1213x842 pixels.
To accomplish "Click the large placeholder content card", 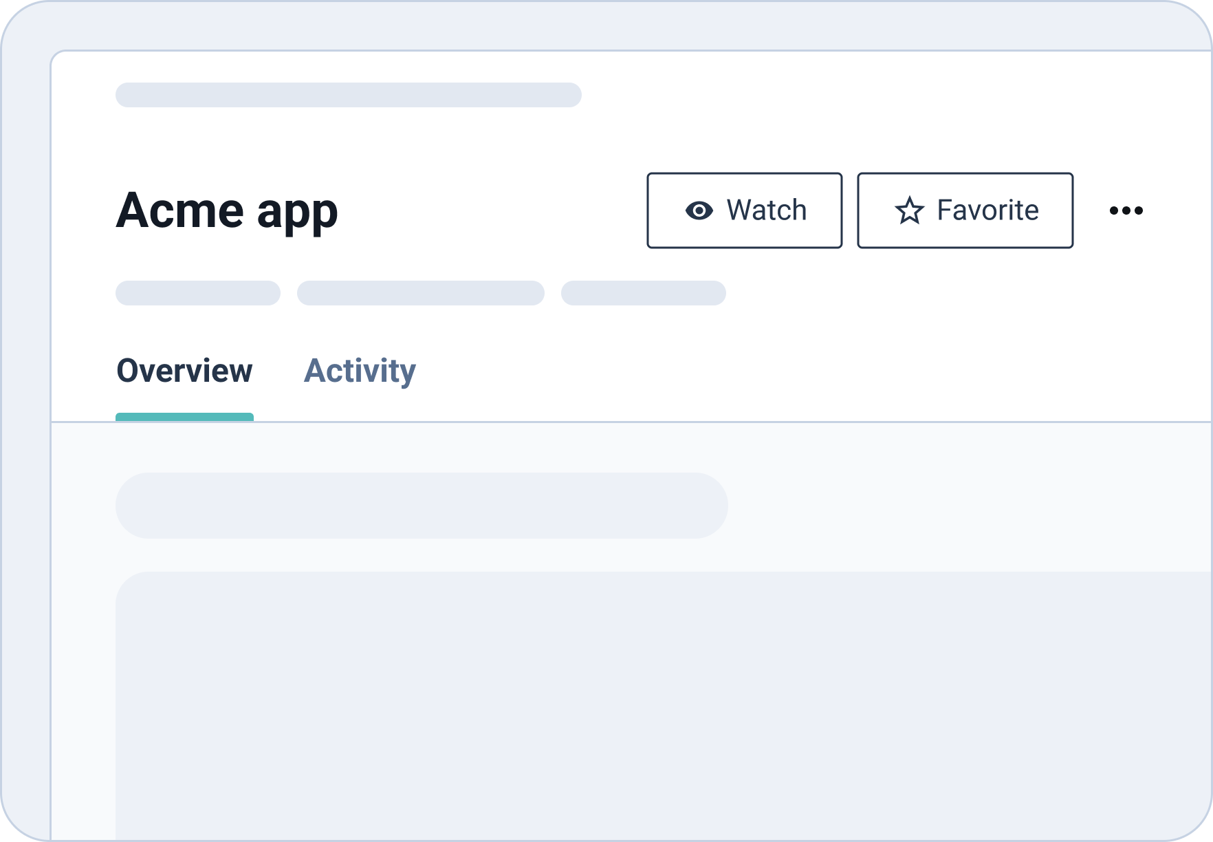I will pyautogui.click(x=660, y=702).
